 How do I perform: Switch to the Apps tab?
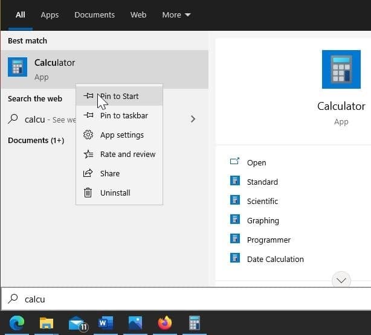pos(50,15)
